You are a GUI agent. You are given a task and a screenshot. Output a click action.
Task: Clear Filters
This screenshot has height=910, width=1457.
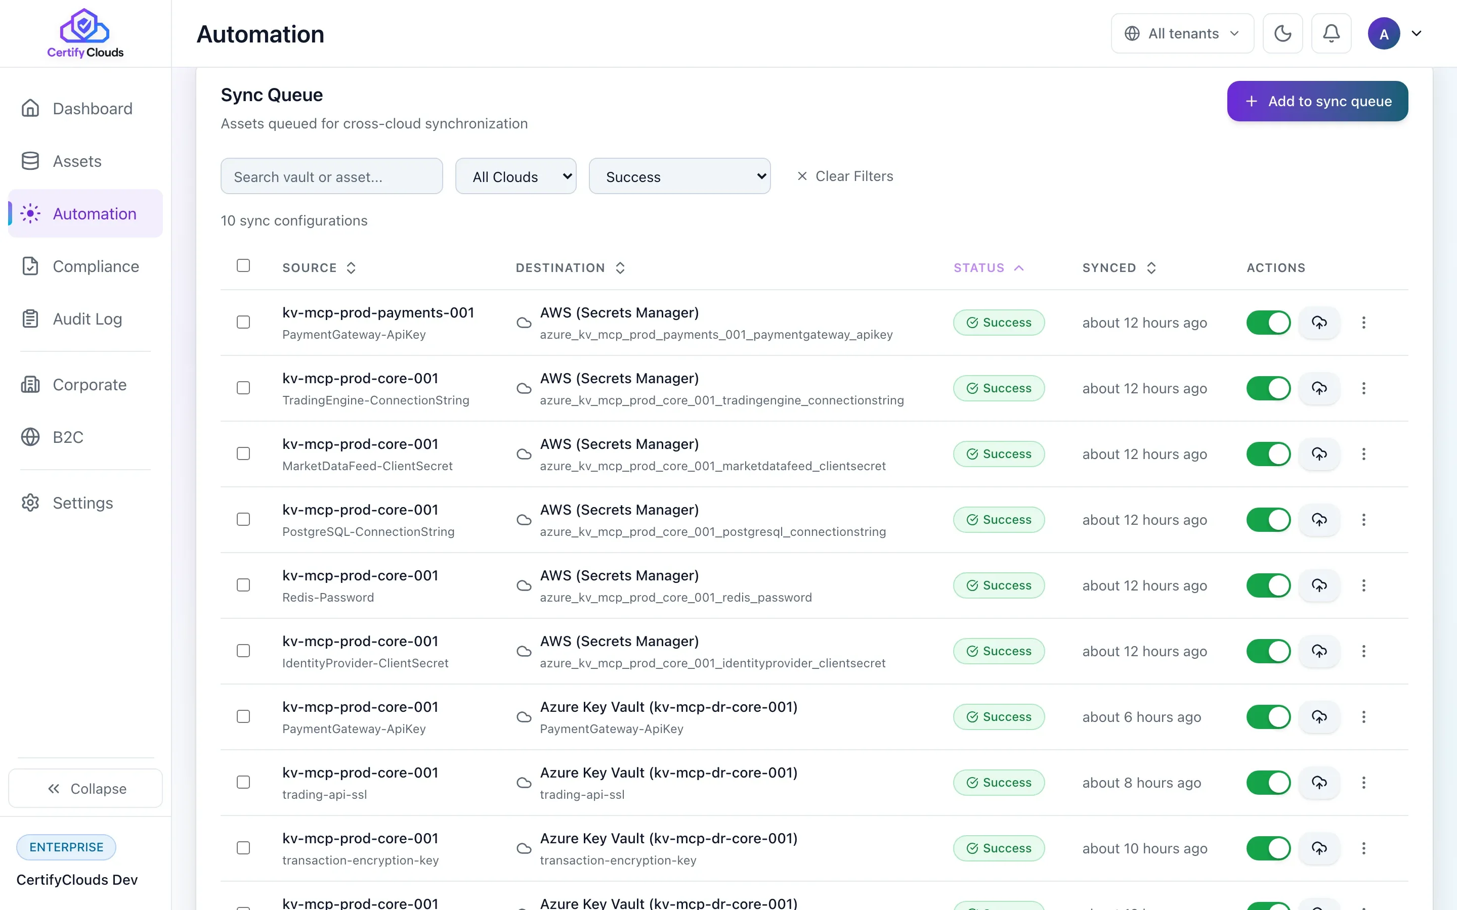(845, 176)
